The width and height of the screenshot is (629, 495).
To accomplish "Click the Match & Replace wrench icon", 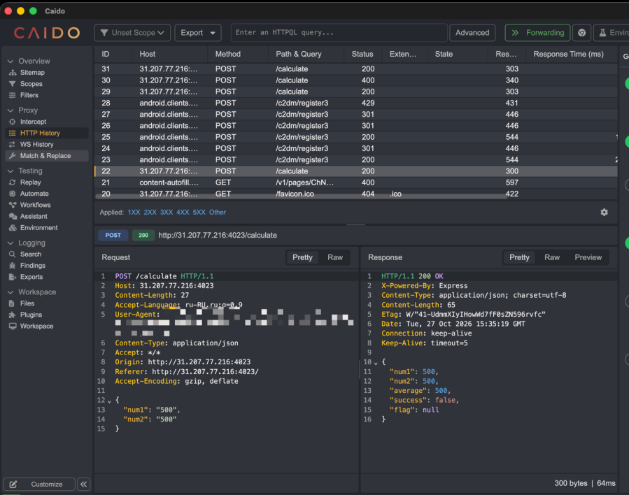I will pos(13,156).
